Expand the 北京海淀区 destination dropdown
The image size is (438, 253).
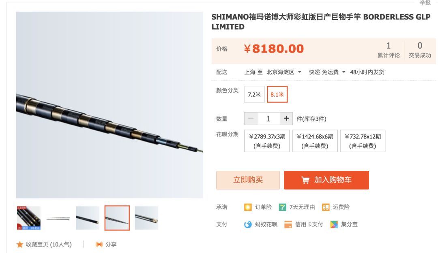tap(284, 72)
